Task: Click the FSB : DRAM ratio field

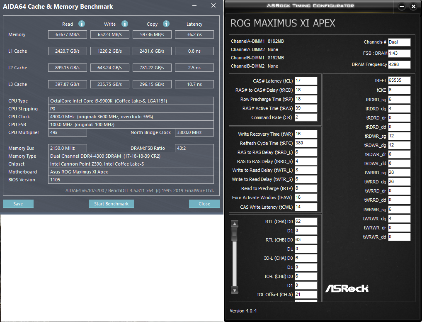Action: click(x=399, y=54)
